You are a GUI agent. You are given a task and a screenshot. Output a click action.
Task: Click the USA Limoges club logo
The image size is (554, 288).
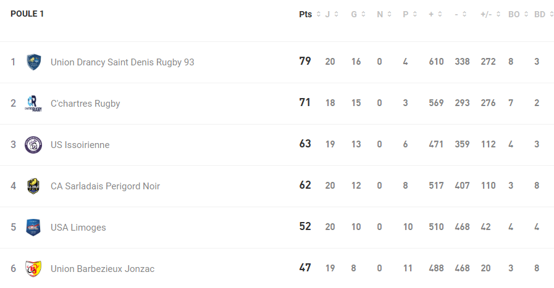click(33, 227)
